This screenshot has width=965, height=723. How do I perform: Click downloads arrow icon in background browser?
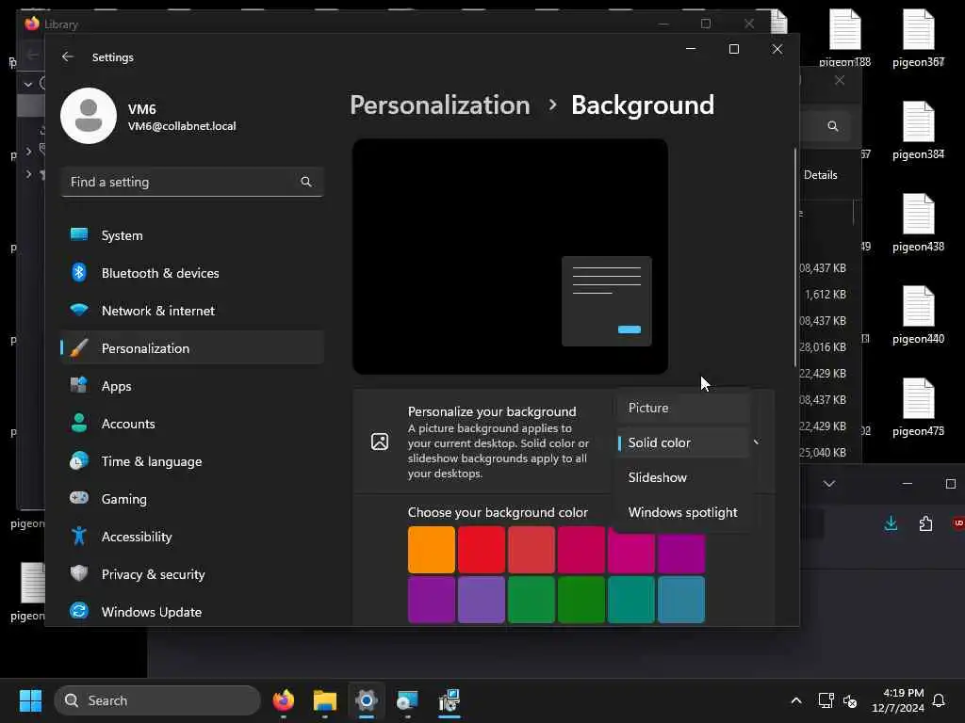(891, 523)
